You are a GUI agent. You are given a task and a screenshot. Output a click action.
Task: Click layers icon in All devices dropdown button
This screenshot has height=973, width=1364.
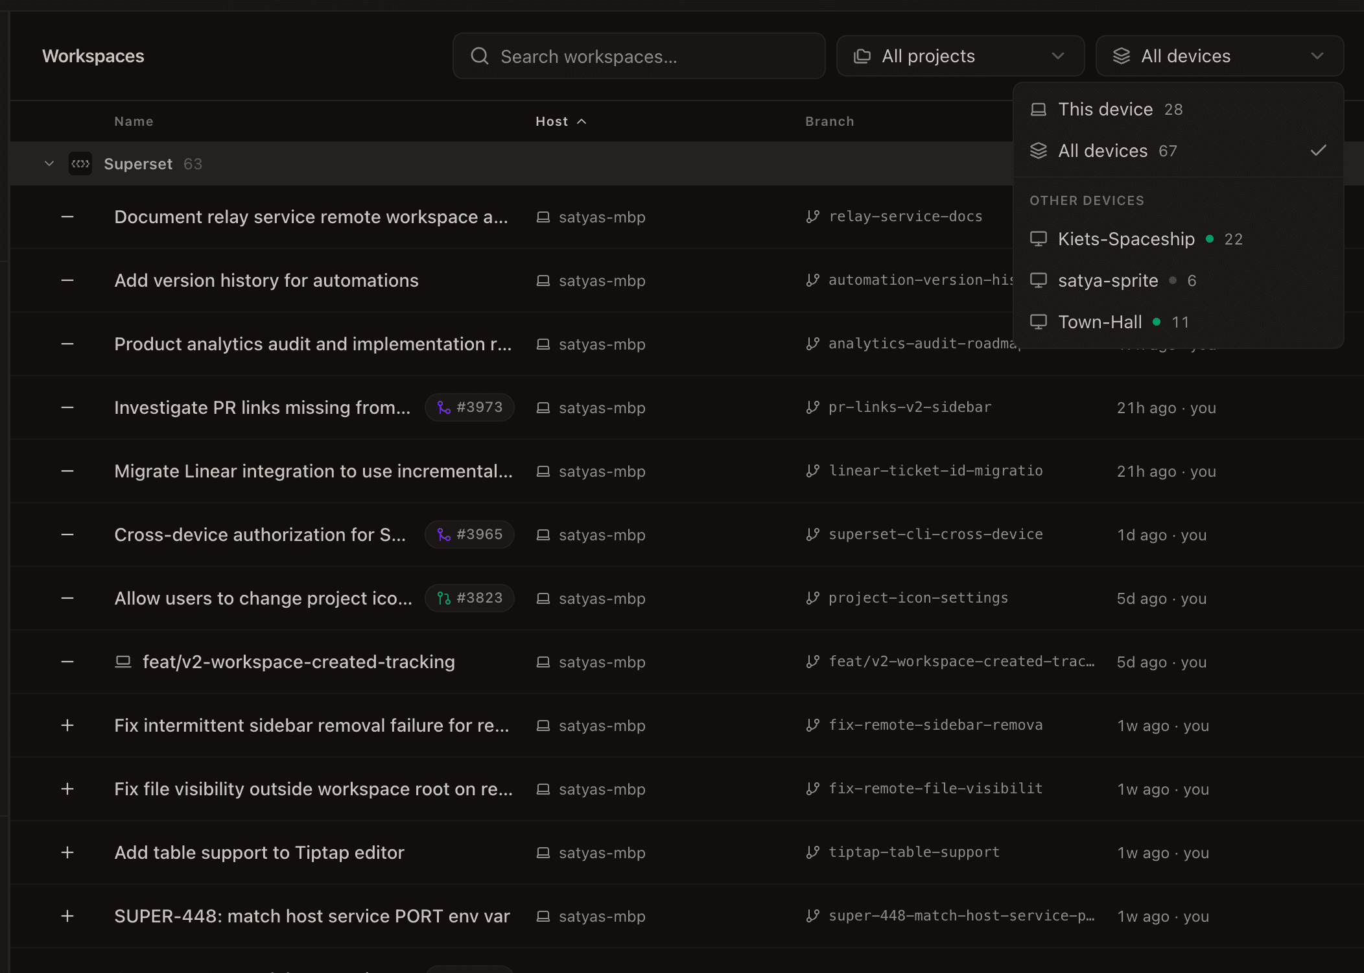click(x=1122, y=56)
